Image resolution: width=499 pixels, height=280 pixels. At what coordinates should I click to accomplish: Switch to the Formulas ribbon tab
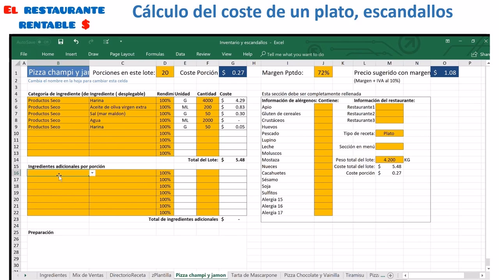pyautogui.click(x=155, y=54)
